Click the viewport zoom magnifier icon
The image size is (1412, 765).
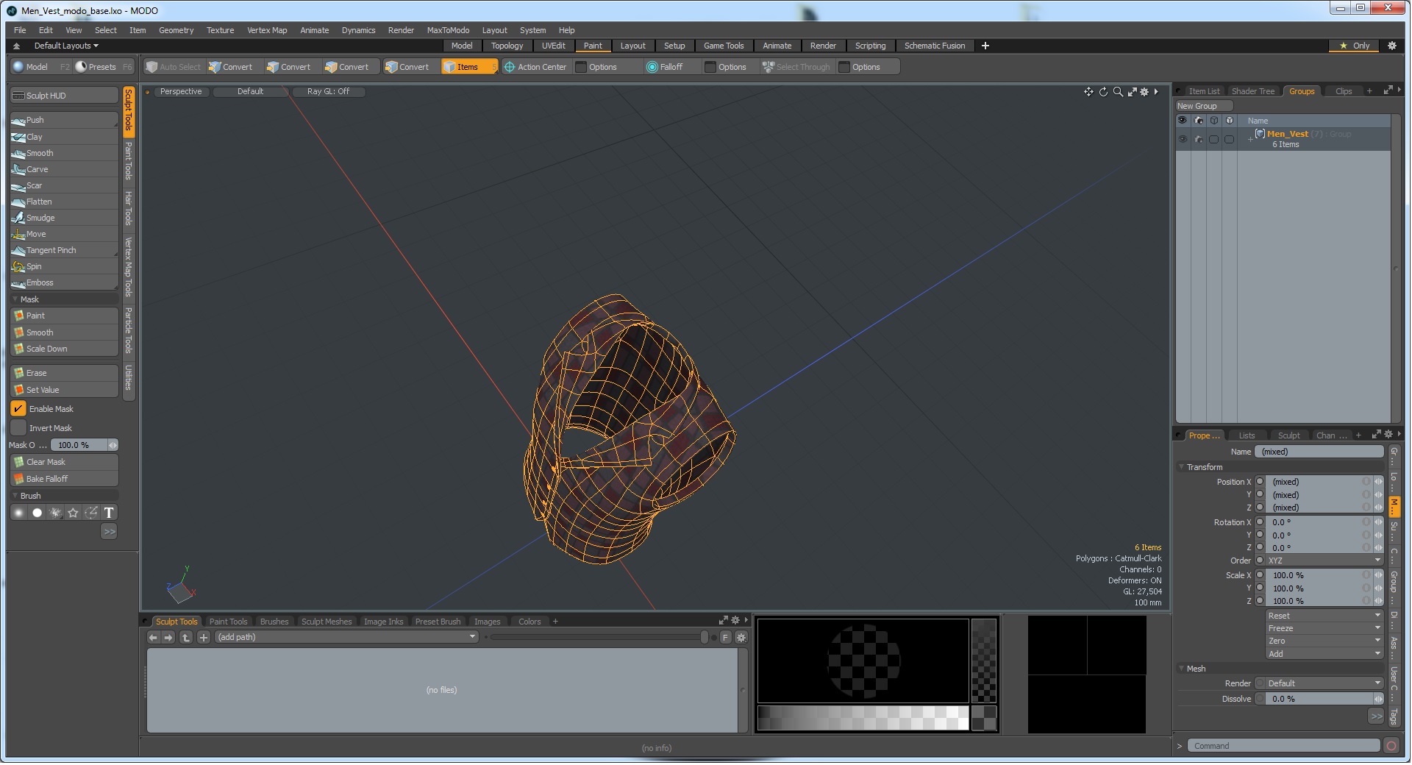(x=1118, y=92)
